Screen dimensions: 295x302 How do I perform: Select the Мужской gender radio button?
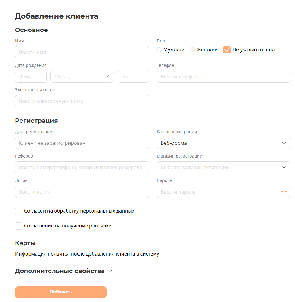tap(159, 50)
